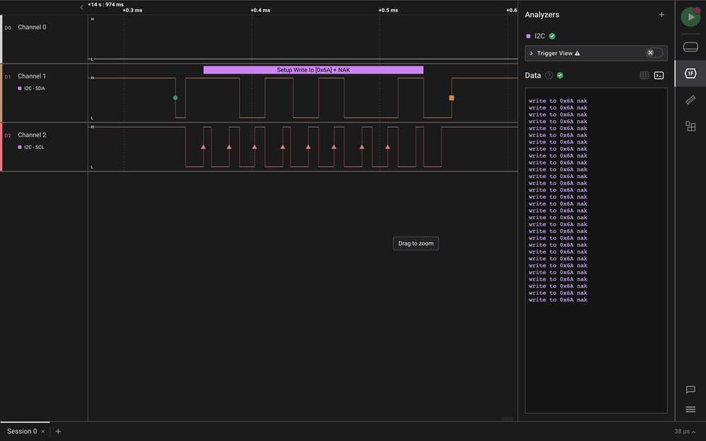Open the feedback chat bubble icon
This screenshot has height=441, width=706.
click(x=690, y=390)
